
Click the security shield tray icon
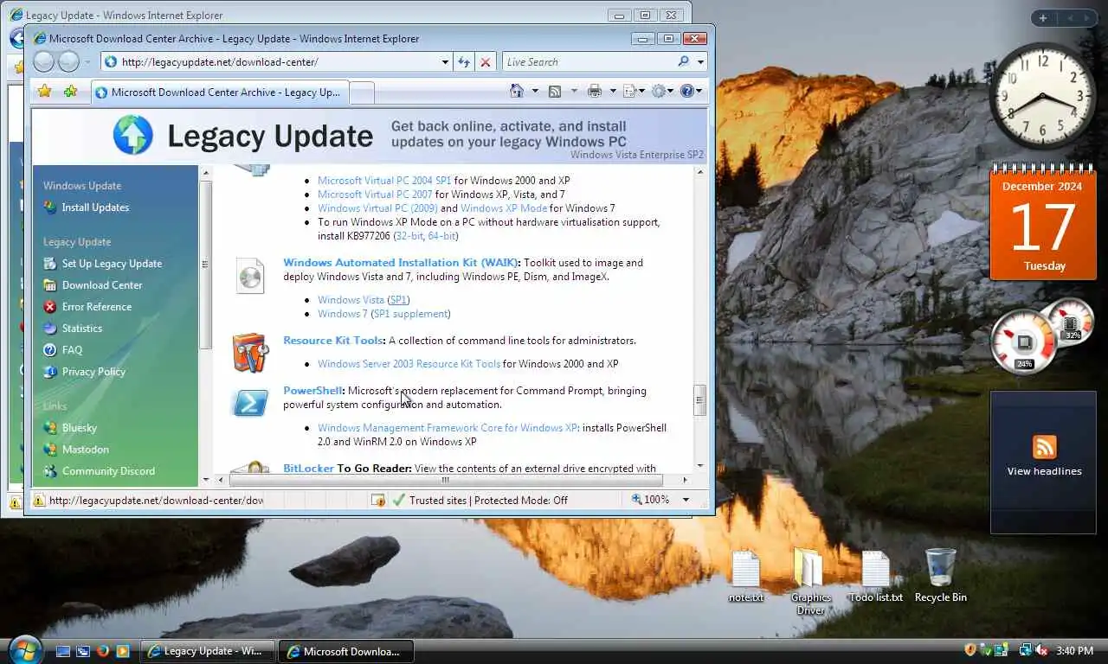click(970, 650)
